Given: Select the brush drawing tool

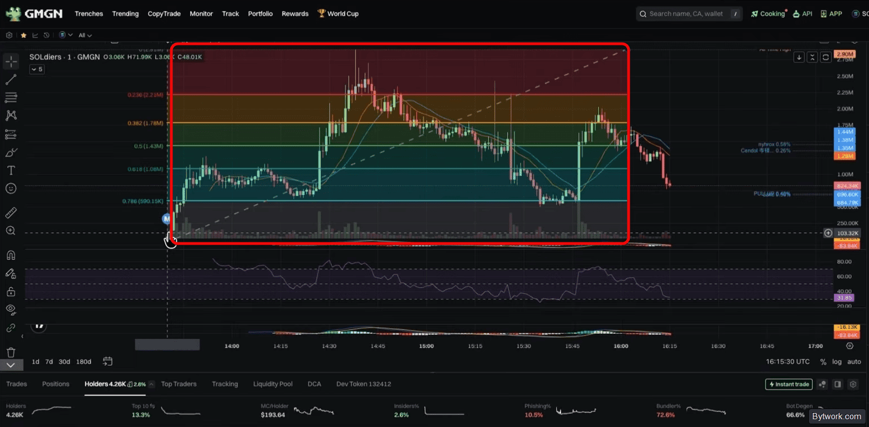Looking at the screenshot, I should (11, 152).
